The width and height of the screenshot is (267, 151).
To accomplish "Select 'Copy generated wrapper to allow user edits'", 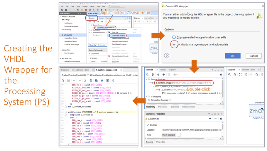I will [x=174, y=37].
